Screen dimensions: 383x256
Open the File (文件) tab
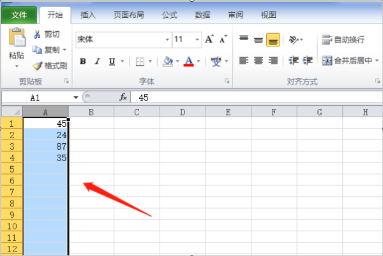tap(19, 15)
